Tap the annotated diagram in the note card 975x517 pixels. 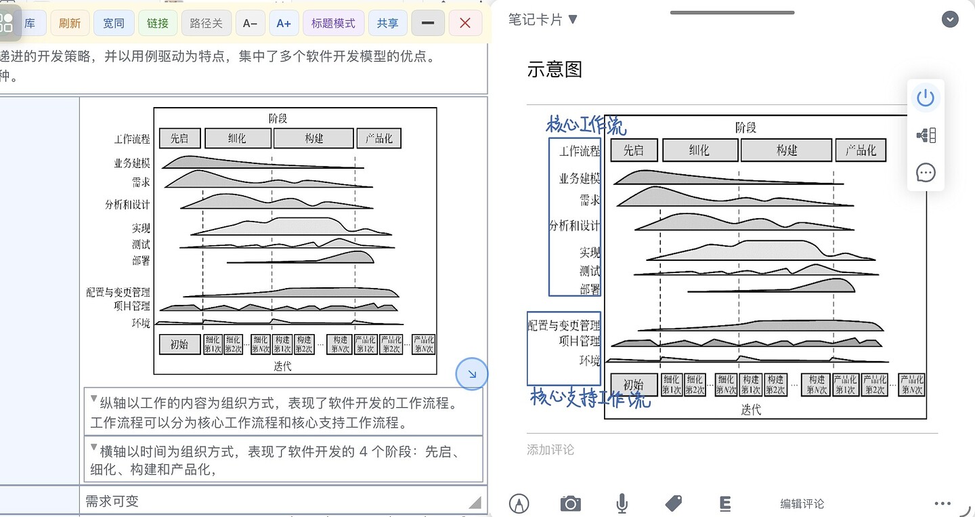[727, 266]
